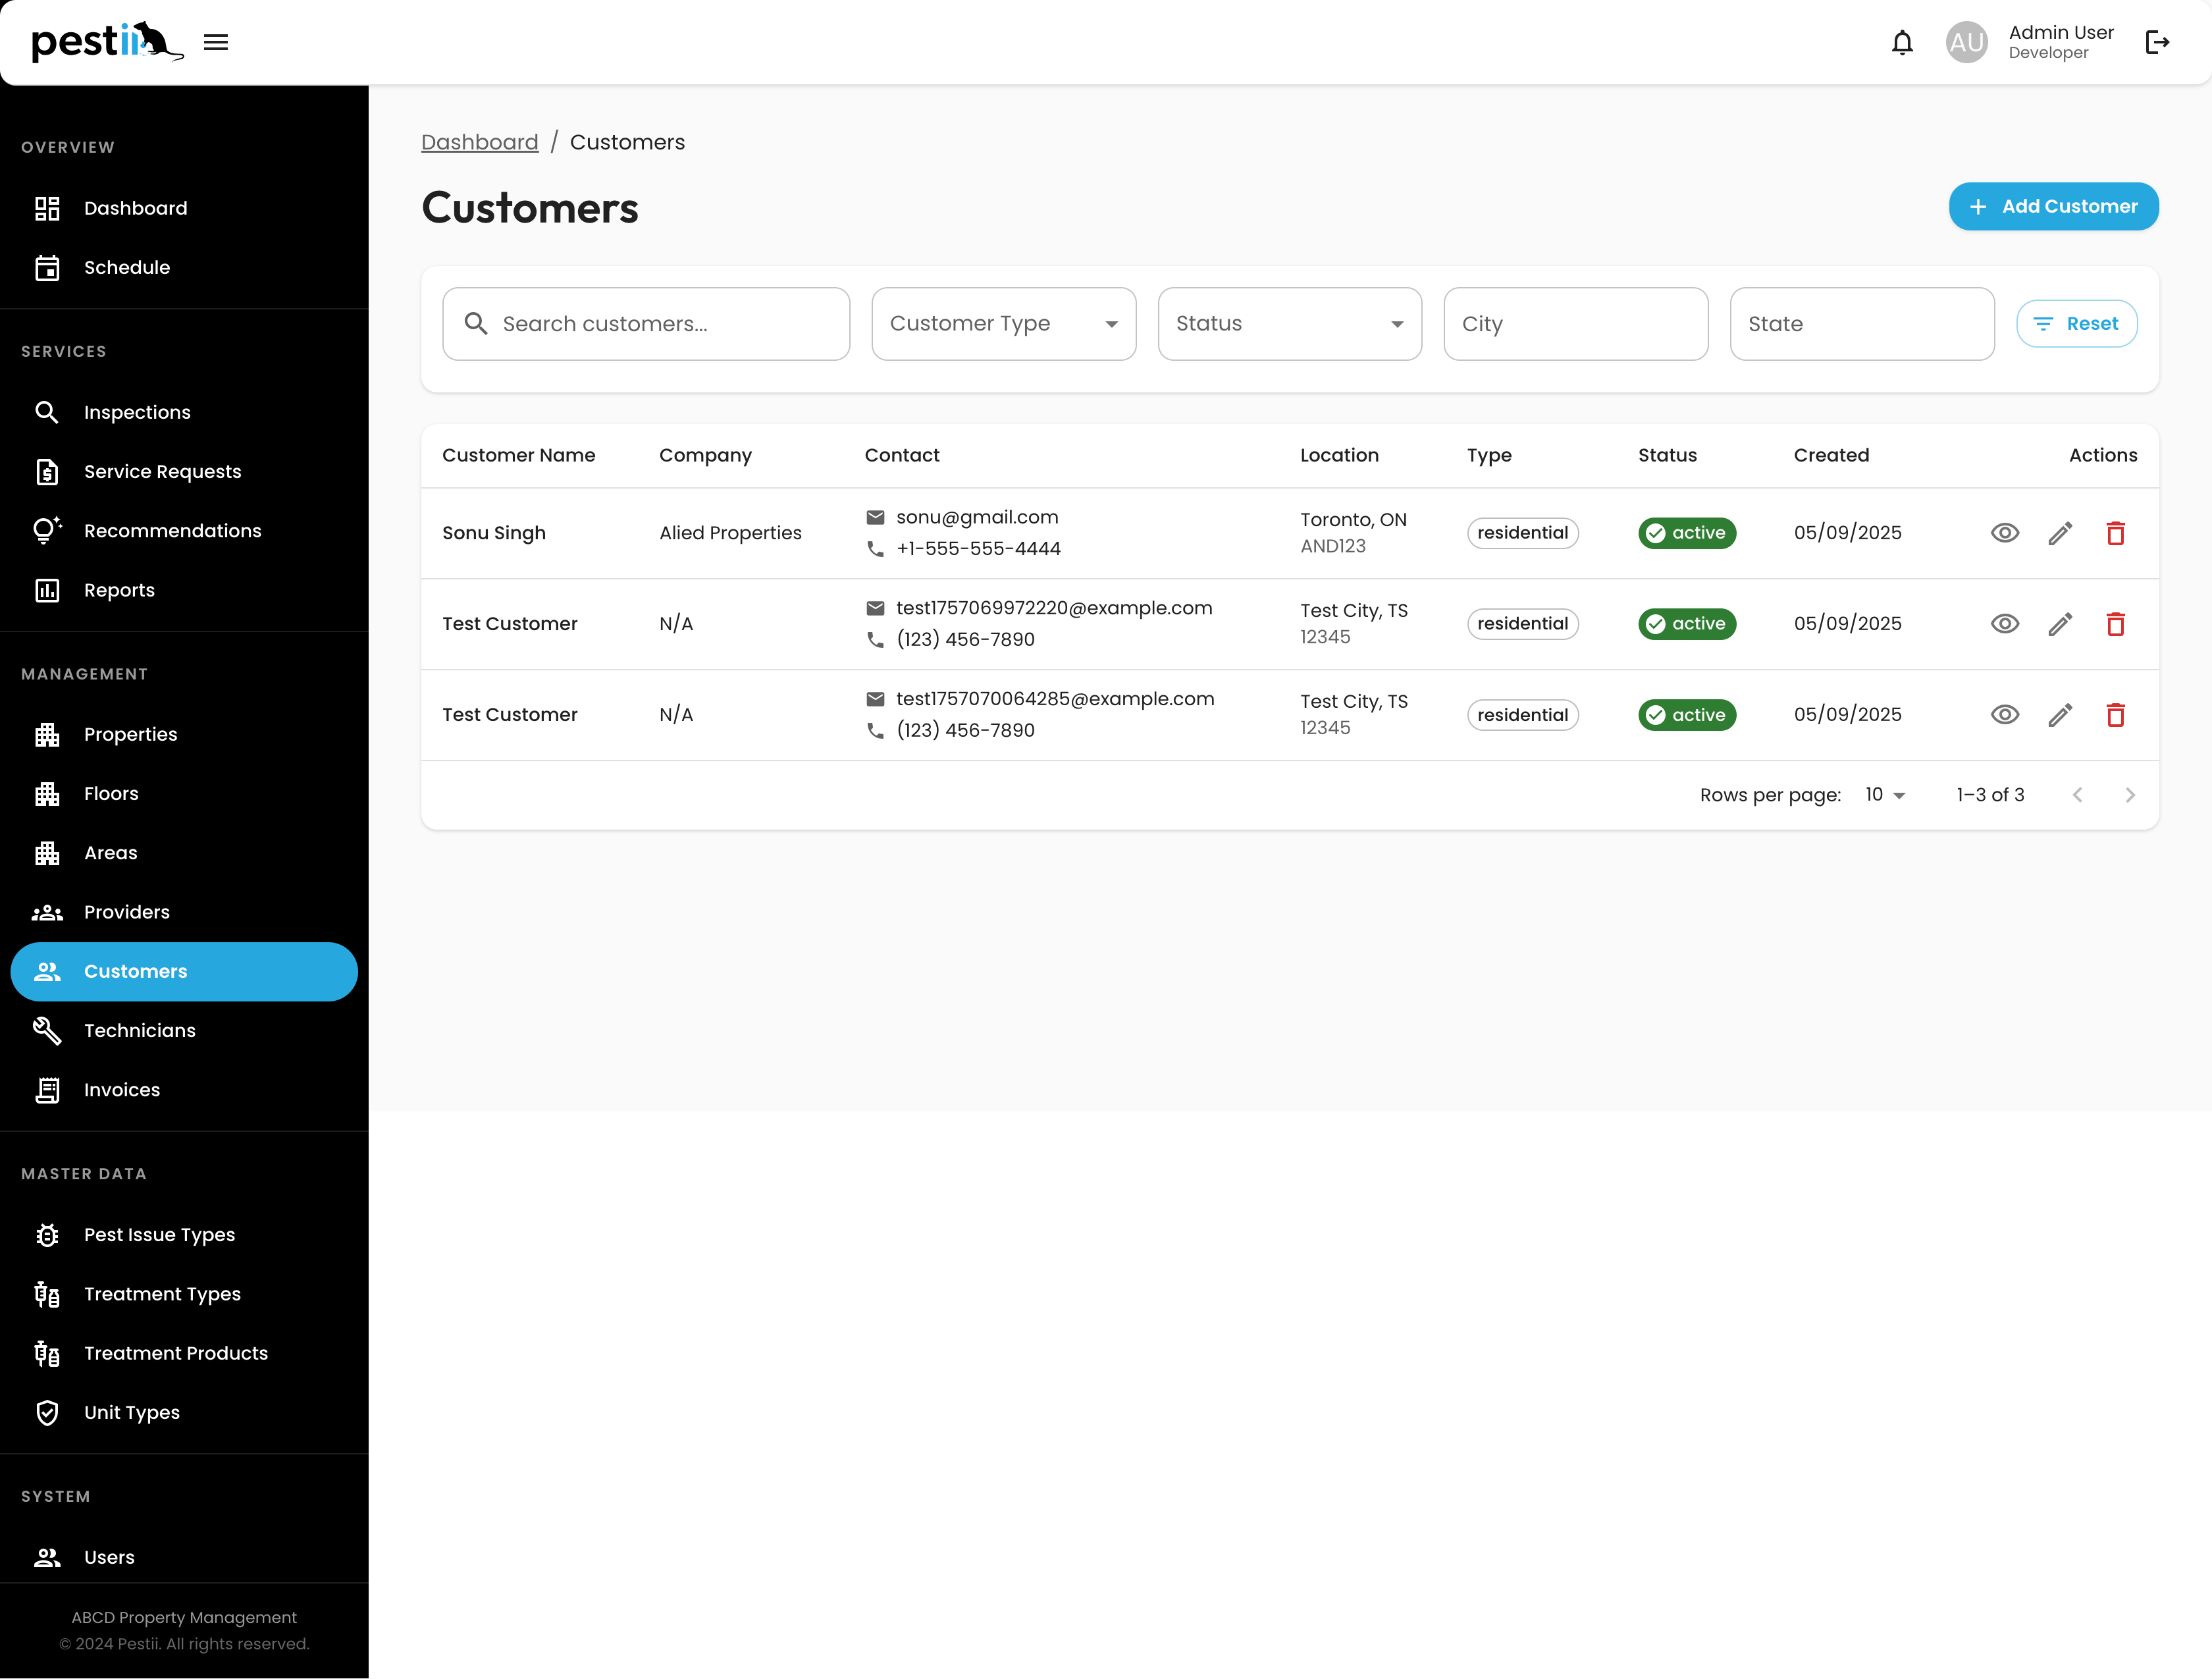
Task: Toggle the hamburger menu icon
Action: click(x=216, y=42)
